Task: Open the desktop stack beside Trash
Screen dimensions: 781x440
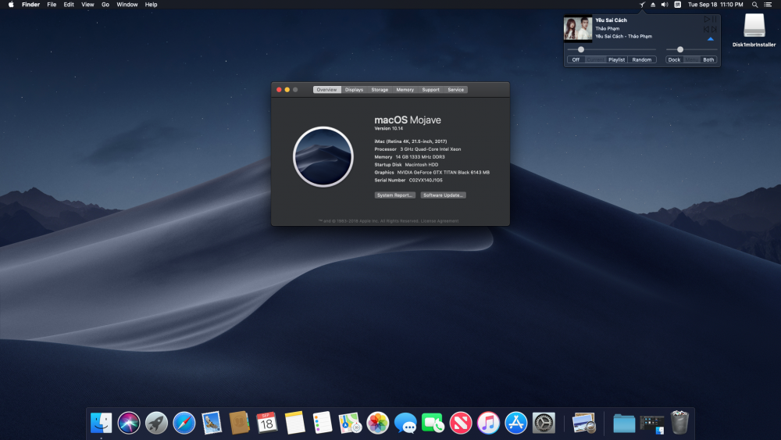Action: (x=652, y=424)
